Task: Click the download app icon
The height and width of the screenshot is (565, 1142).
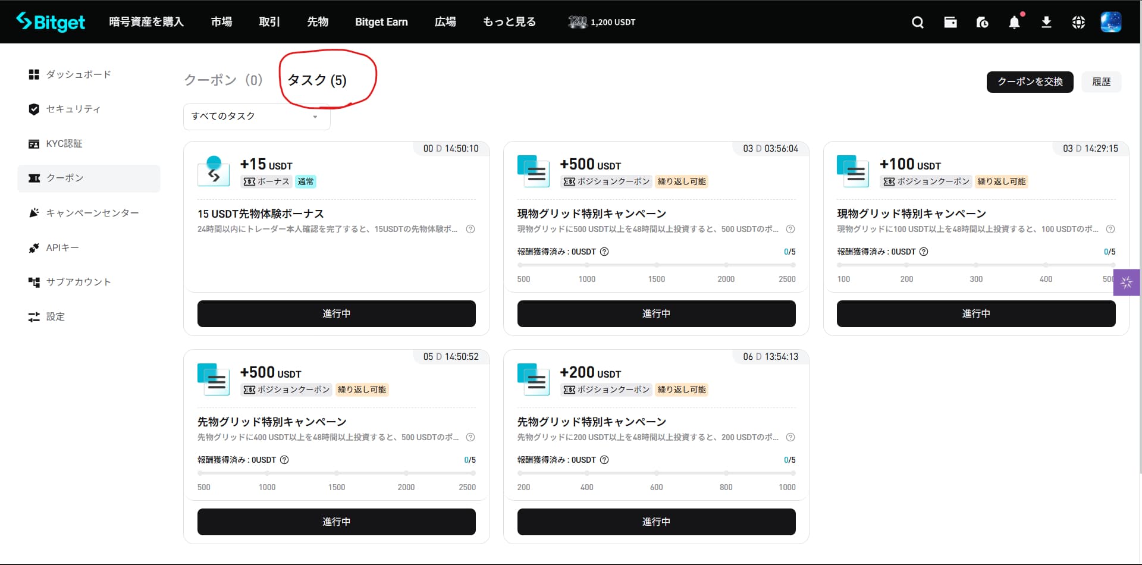Action: 1046,23
